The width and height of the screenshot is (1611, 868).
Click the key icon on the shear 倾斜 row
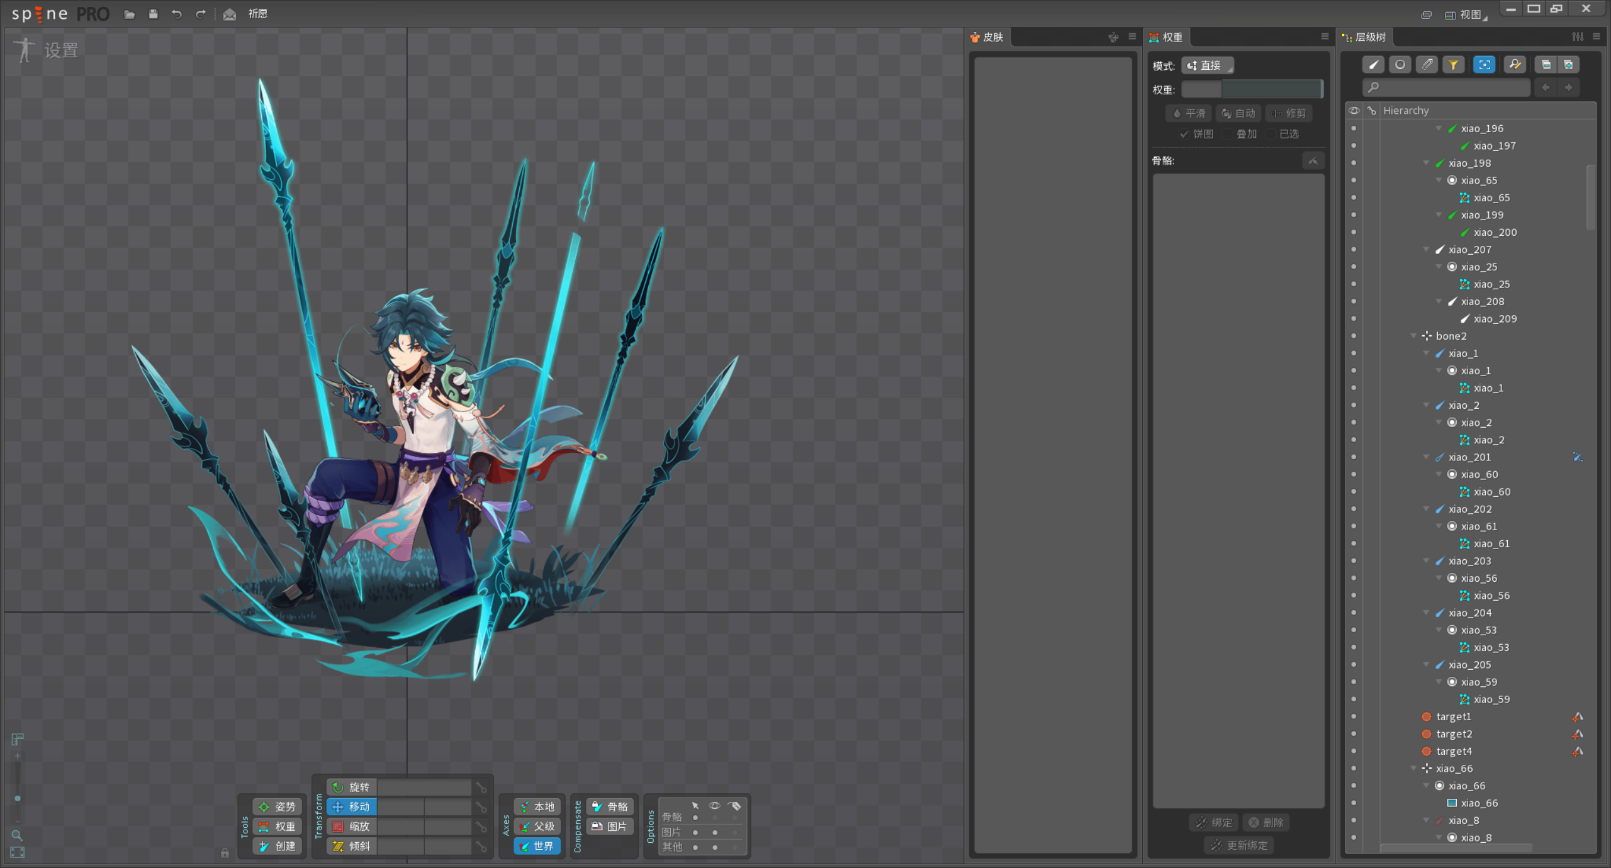481,847
